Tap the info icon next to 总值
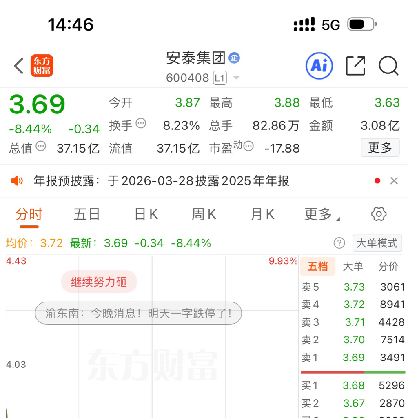Viewport: 408px width, 418px height. (x=41, y=146)
